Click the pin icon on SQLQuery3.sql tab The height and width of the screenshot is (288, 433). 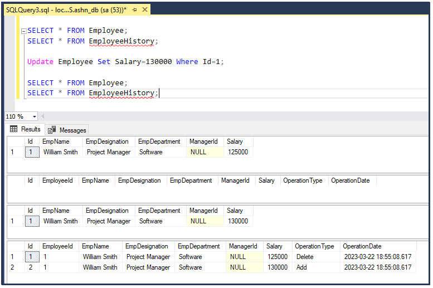pos(134,10)
